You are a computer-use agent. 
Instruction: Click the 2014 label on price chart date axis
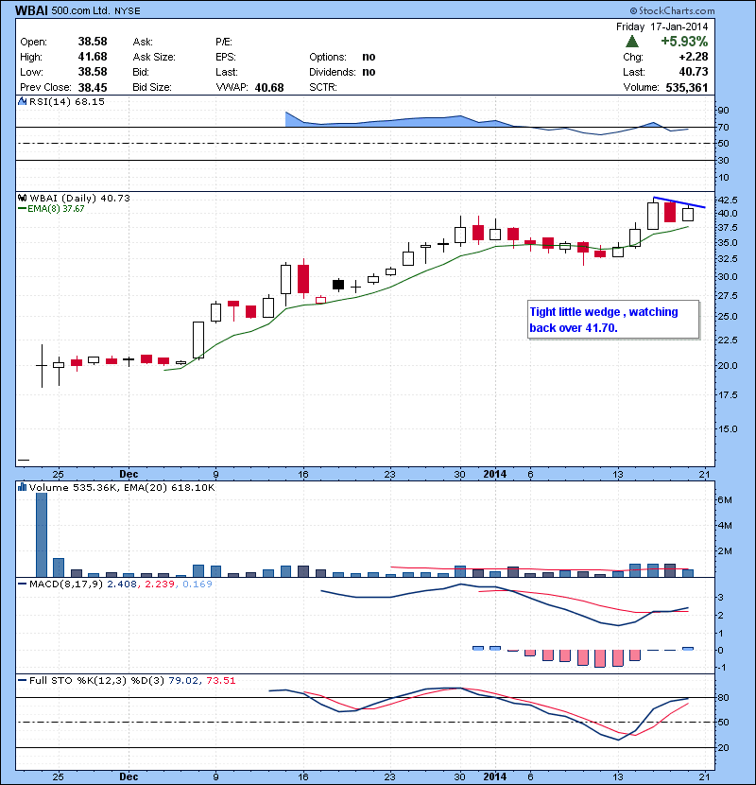[x=495, y=474]
